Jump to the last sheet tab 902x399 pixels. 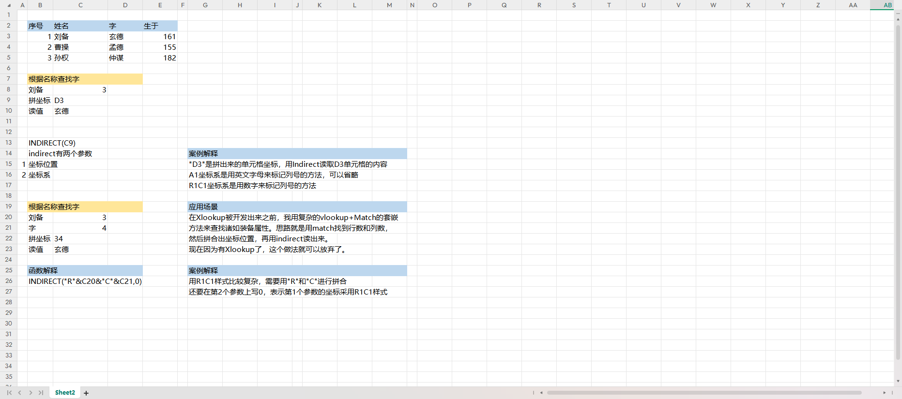(41, 393)
